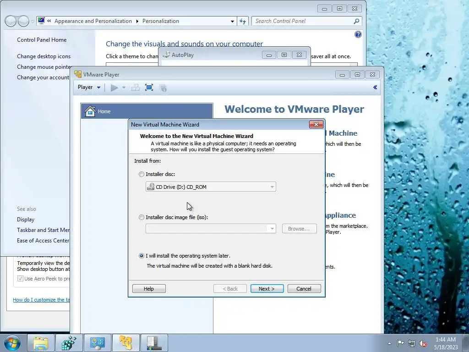The image size is (469, 352).
Task: Toggle Use Aero Peek checkbox
Action: (20, 279)
